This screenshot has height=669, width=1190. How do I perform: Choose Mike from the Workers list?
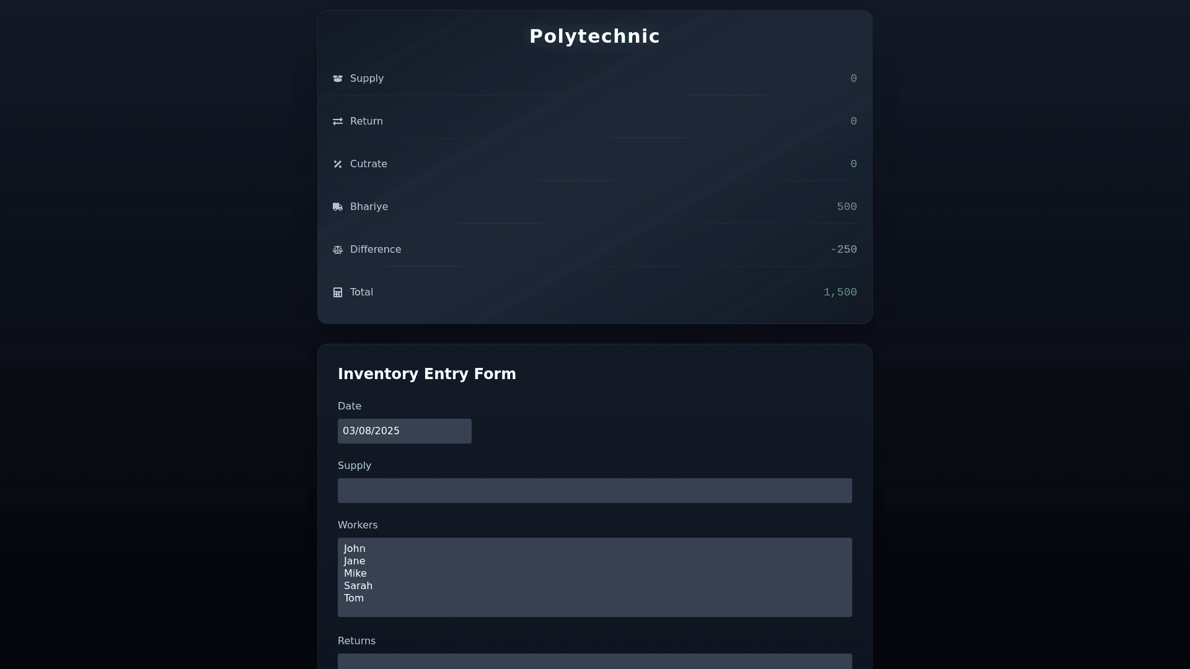point(355,574)
